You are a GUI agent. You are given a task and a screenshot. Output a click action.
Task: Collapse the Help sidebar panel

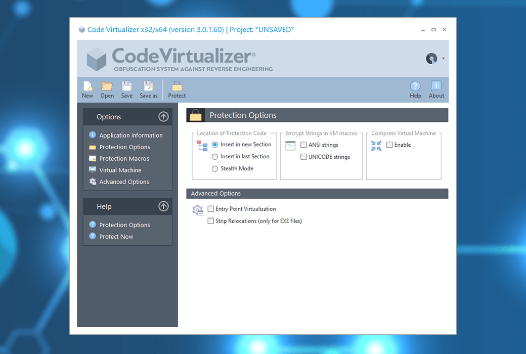click(x=163, y=206)
